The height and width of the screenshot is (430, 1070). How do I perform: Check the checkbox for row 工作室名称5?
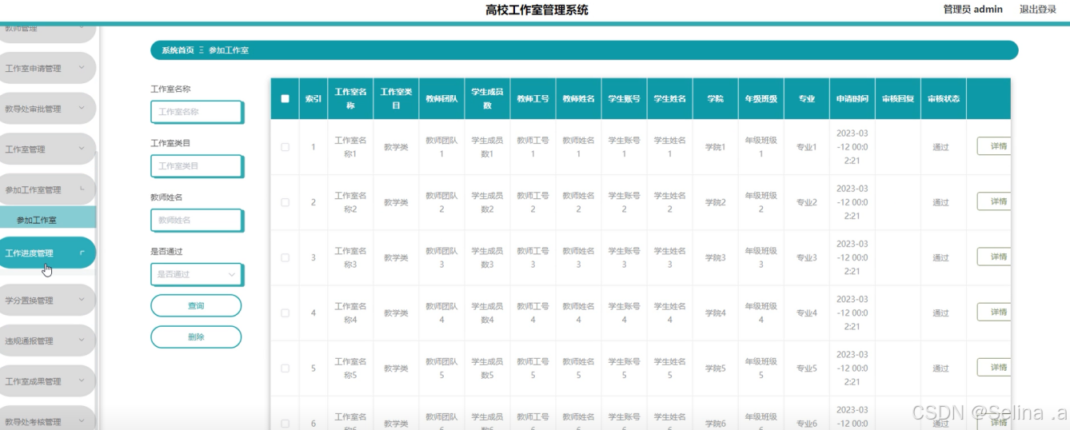(285, 368)
